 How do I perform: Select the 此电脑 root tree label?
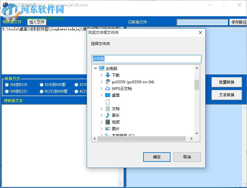click(111, 68)
